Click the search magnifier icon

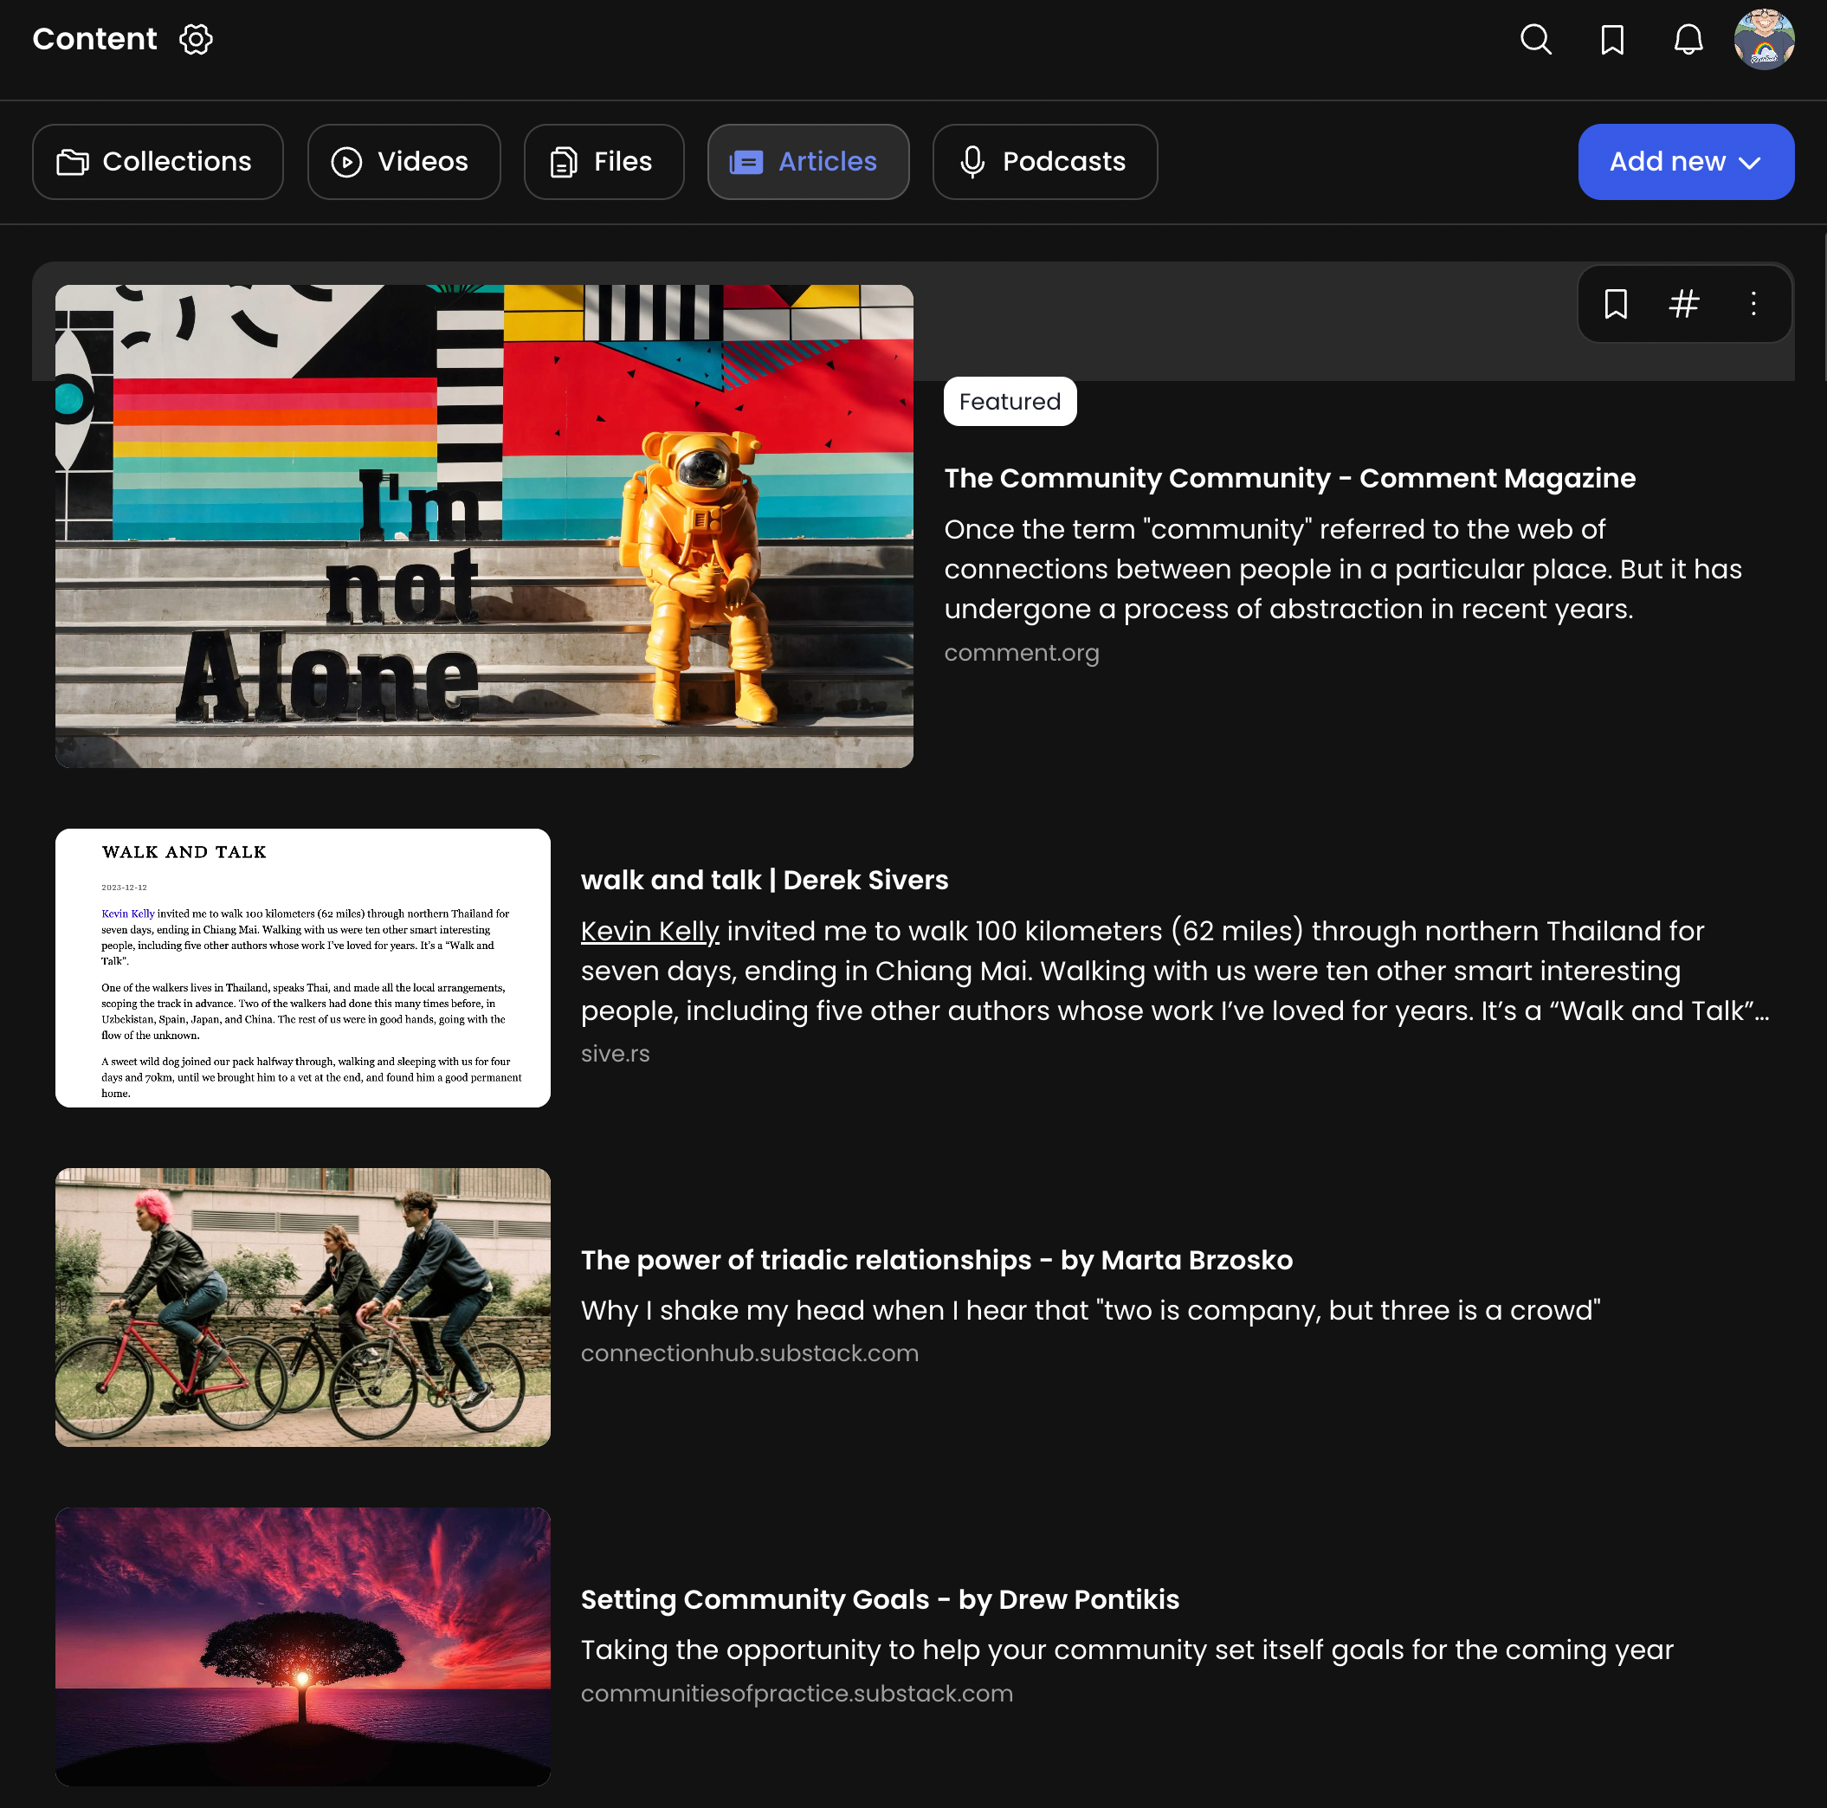tap(1536, 39)
